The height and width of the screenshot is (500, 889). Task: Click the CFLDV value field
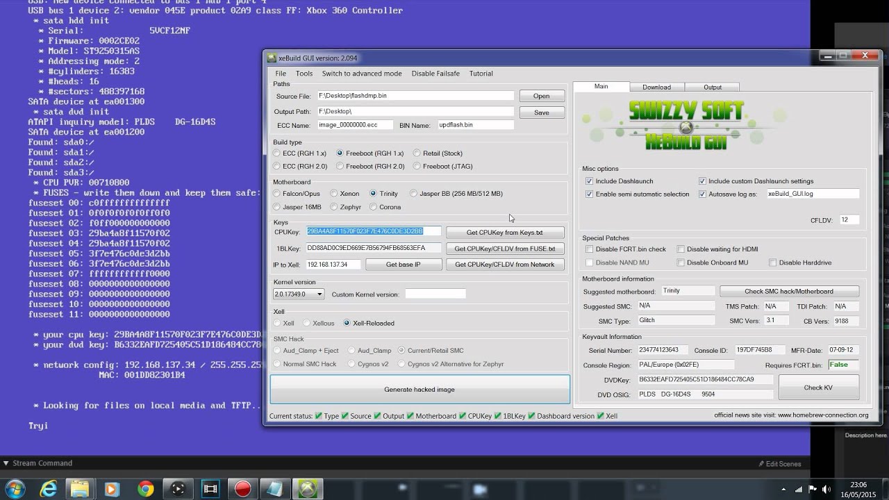[x=849, y=220]
